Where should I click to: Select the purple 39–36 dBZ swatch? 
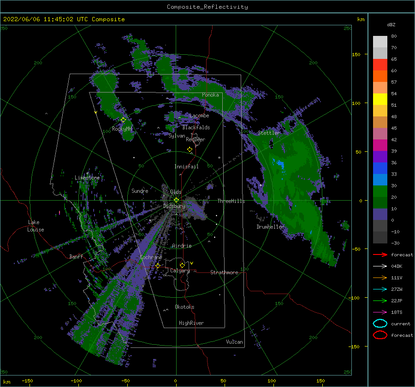(x=380, y=156)
